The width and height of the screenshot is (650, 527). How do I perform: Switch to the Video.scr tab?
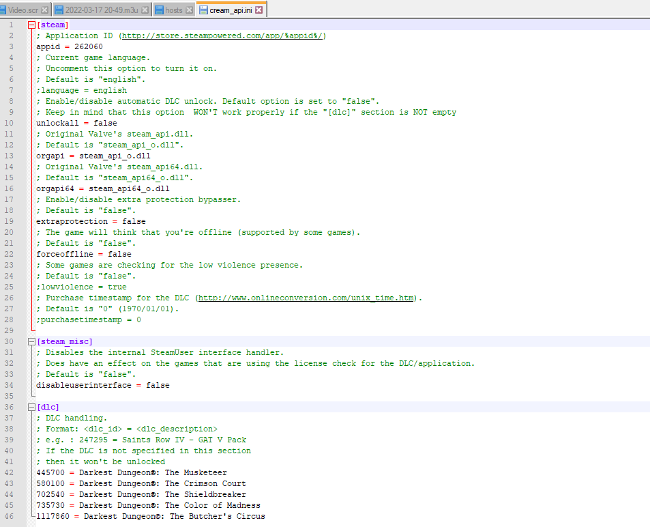[22, 10]
